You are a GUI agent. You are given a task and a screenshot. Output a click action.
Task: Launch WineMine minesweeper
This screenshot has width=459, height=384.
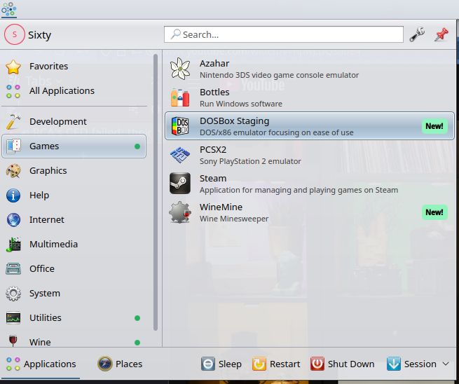coord(310,213)
